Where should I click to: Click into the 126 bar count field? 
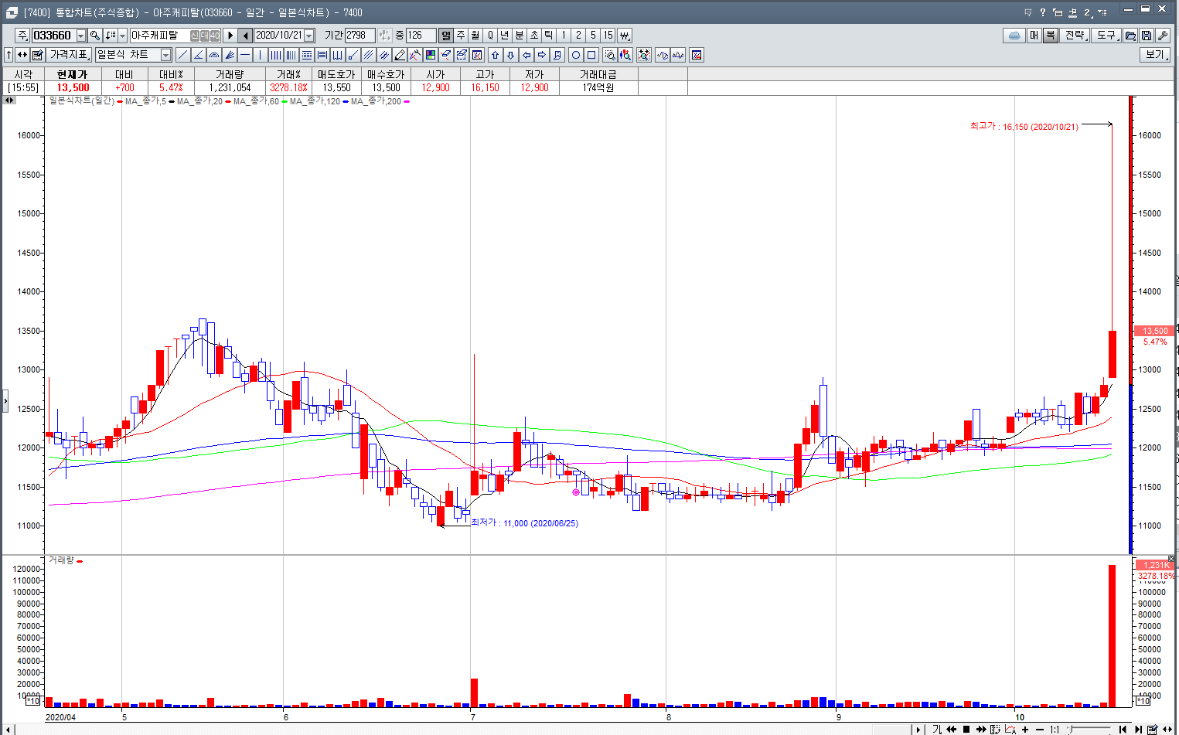coord(421,36)
